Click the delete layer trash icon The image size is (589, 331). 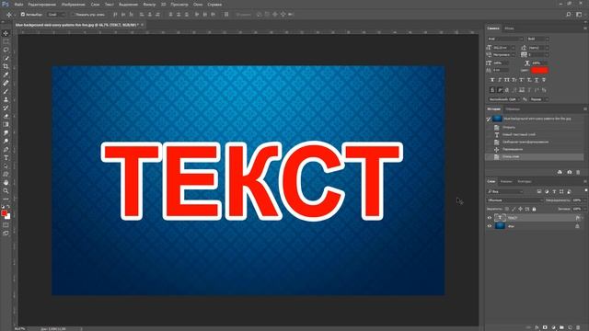(578, 327)
